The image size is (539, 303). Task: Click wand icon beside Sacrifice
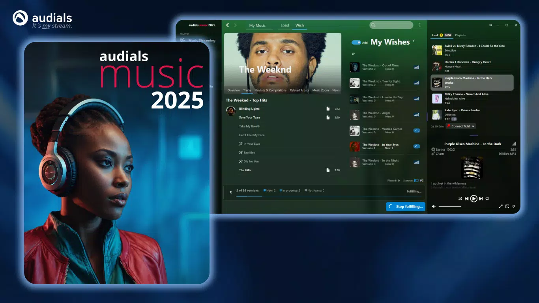[x=241, y=153]
